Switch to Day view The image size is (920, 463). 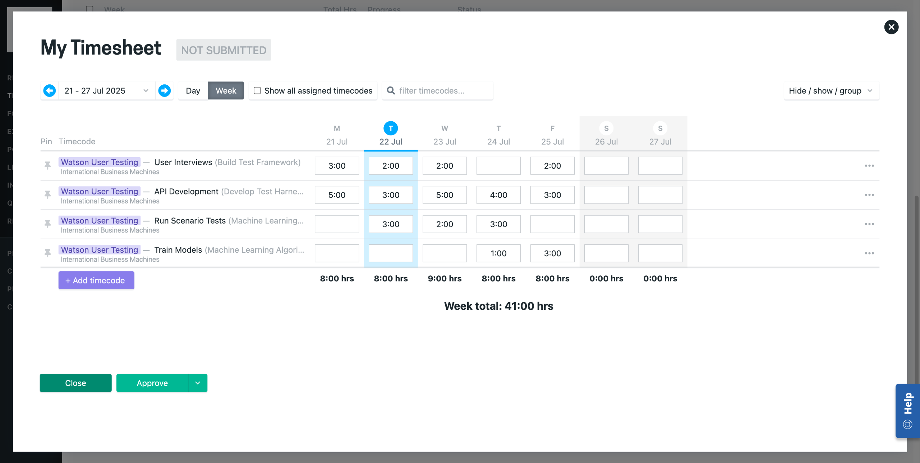(x=193, y=90)
